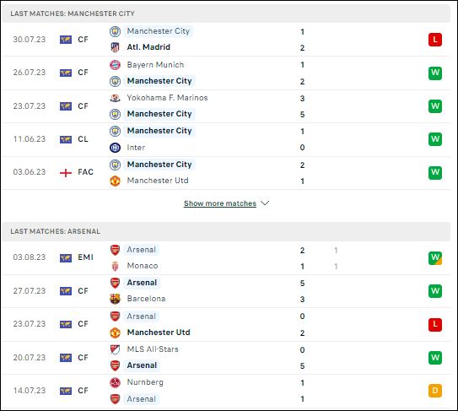Click the Inter club crest

point(115,148)
